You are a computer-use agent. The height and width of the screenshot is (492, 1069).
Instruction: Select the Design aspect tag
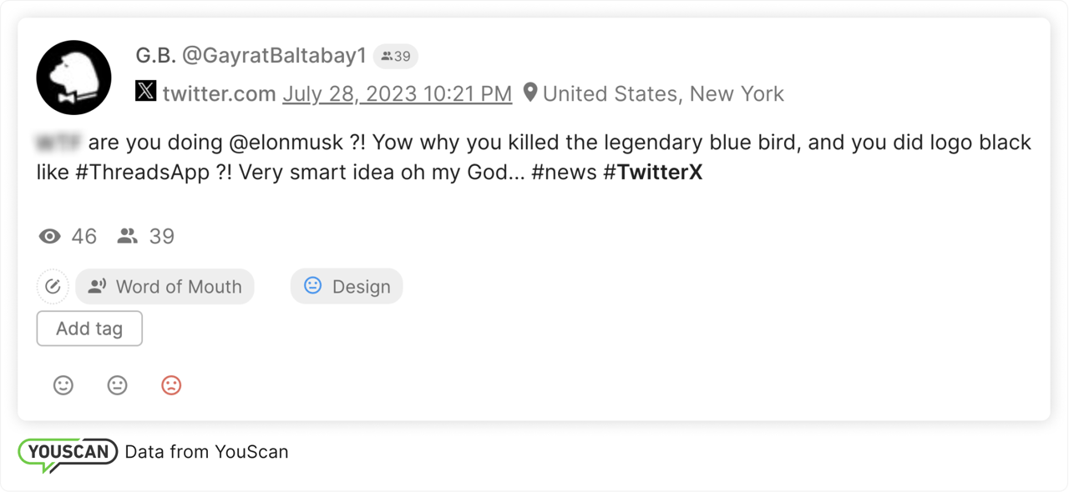click(360, 287)
